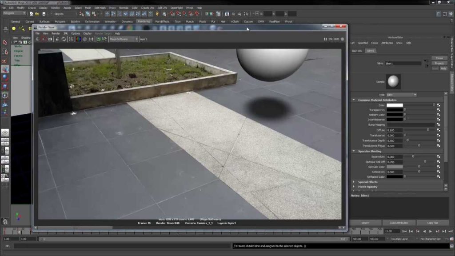Screen dimensions: 455x256
Task: Click the real size 1:1 icon
Action: 91,39
